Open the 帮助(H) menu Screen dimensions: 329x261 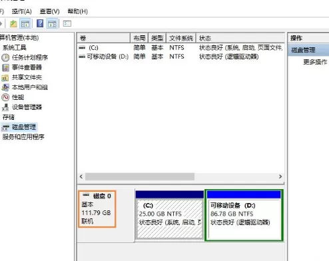point(77,11)
